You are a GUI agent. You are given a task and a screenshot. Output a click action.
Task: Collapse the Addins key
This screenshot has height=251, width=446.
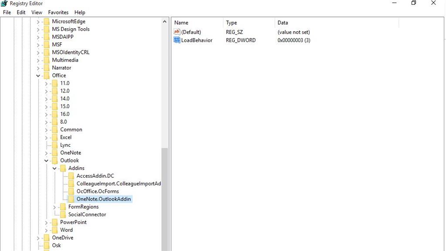pyautogui.click(x=54, y=168)
